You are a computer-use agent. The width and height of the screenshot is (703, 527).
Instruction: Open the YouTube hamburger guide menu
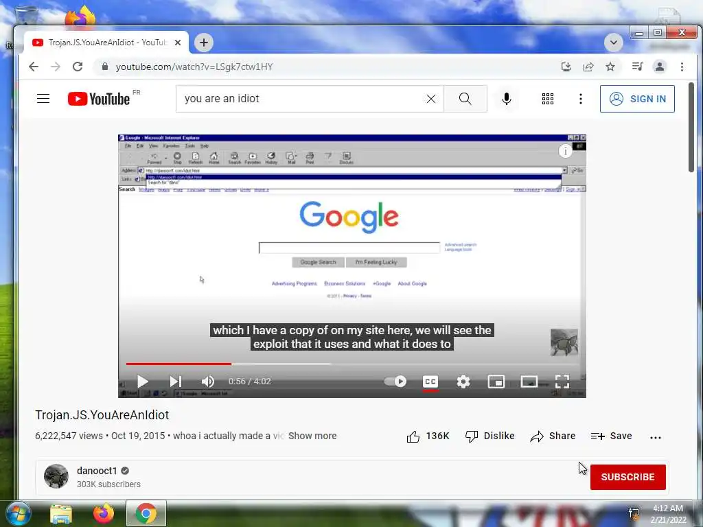point(43,99)
